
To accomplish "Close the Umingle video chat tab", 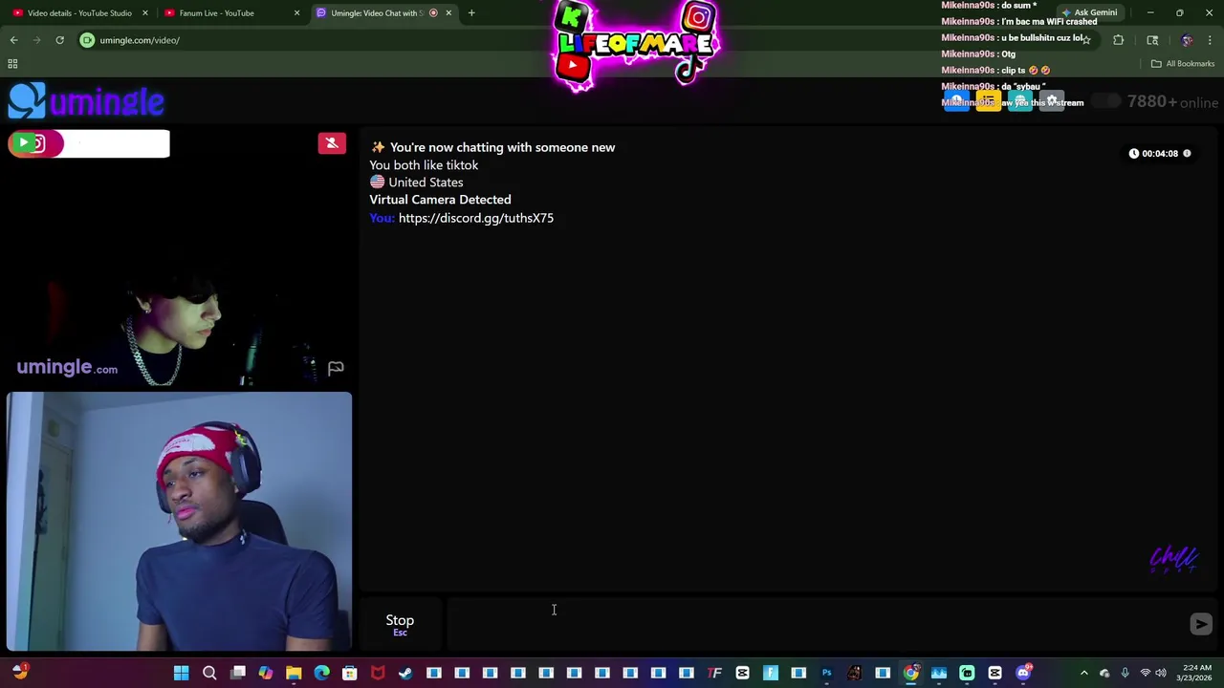I will pos(448,12).
